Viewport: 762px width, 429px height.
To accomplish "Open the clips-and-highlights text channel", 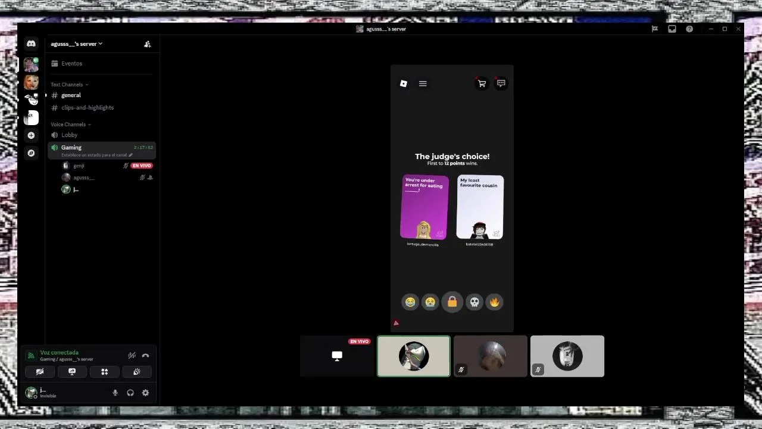I will coord(101,108).
